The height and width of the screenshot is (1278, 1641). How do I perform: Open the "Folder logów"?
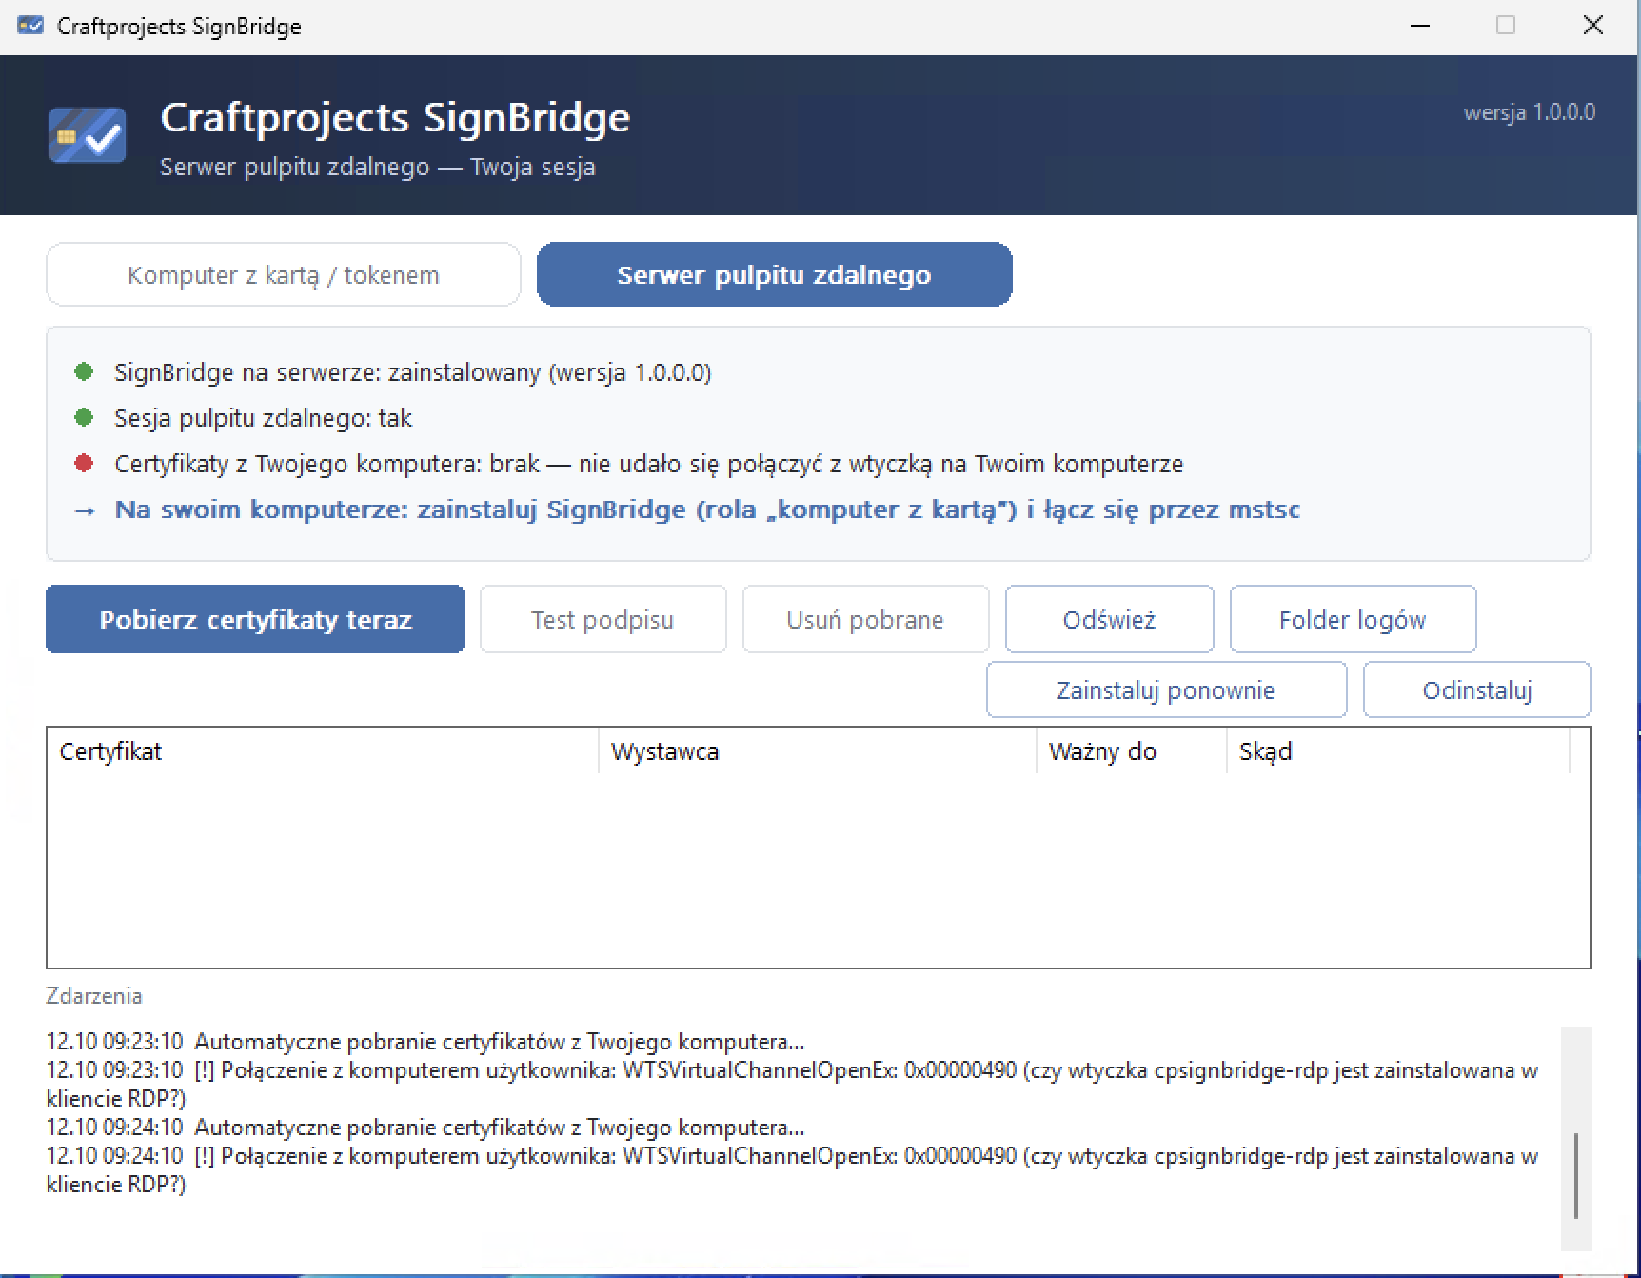[1353, 620]
